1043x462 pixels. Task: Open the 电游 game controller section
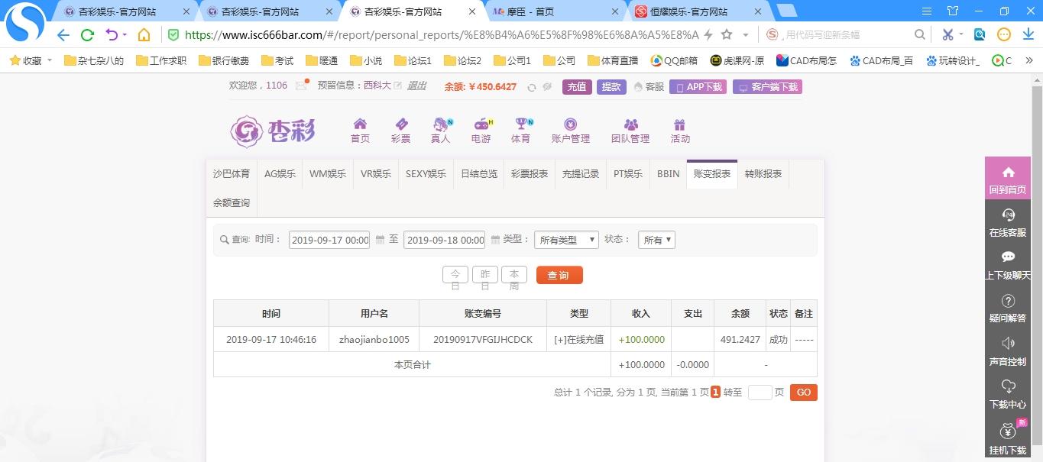[481, 130]
